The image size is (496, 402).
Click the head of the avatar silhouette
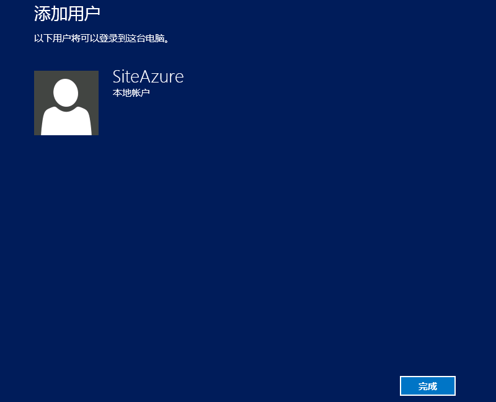point(66,93)
